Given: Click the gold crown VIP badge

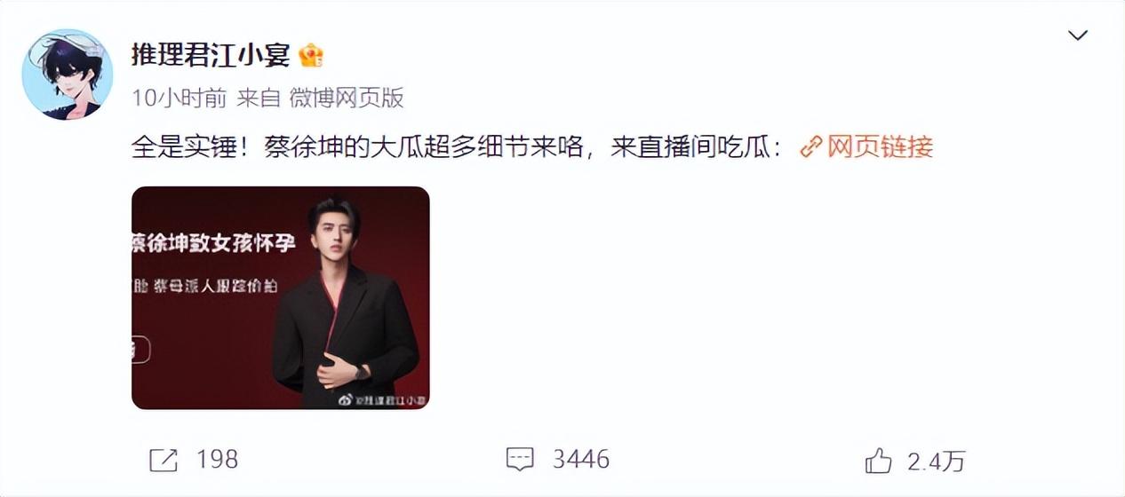Looking at the screenshot, I should click(311, 56).
